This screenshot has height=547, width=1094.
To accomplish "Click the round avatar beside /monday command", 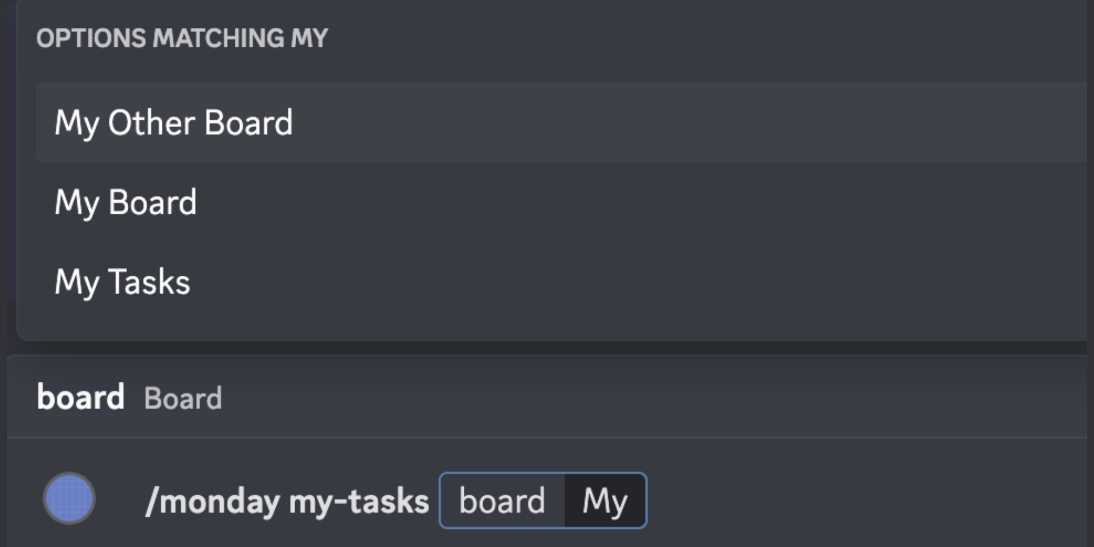I will point(70,499).
